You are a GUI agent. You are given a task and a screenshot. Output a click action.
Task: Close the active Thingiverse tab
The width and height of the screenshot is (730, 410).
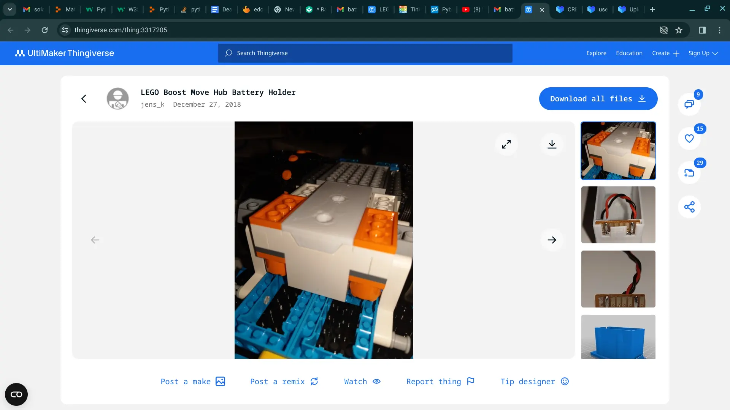click(x=542, y=10)
